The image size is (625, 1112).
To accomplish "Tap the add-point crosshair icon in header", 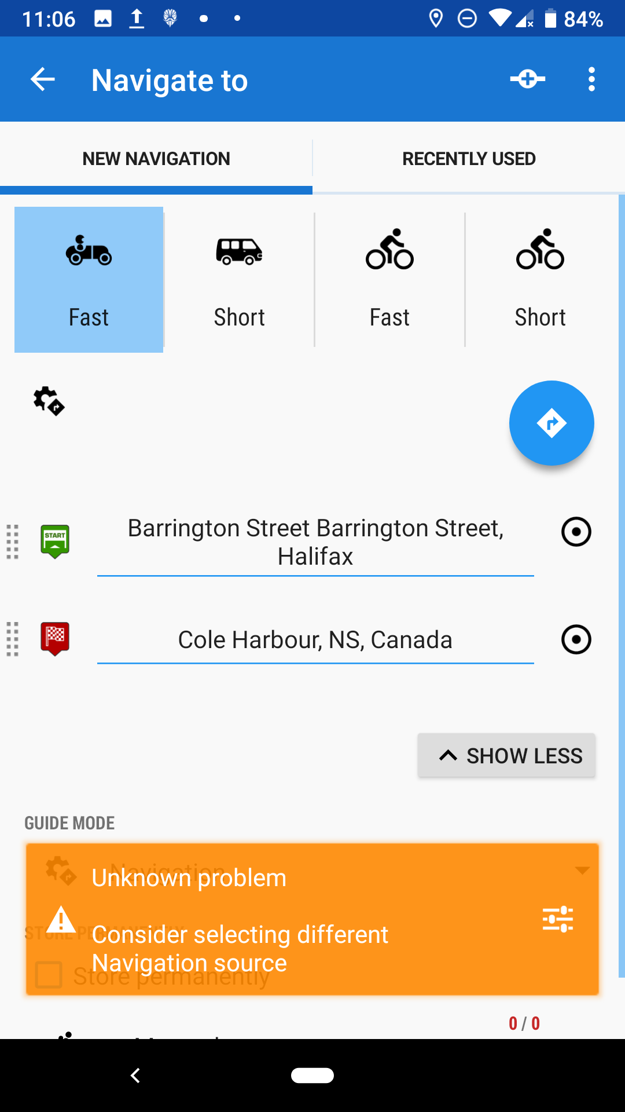I will click(x=527, y=79).
